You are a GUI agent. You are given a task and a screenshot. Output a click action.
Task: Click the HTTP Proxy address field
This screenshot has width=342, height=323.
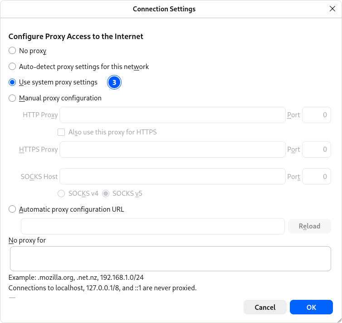(172, 115)
